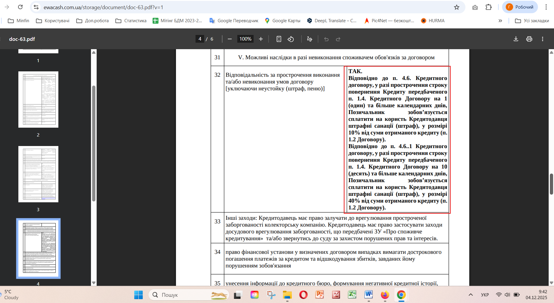The image size is (554, 303).
Task: Rotate the PDF page counterclockwise
Action: [291, 39]
